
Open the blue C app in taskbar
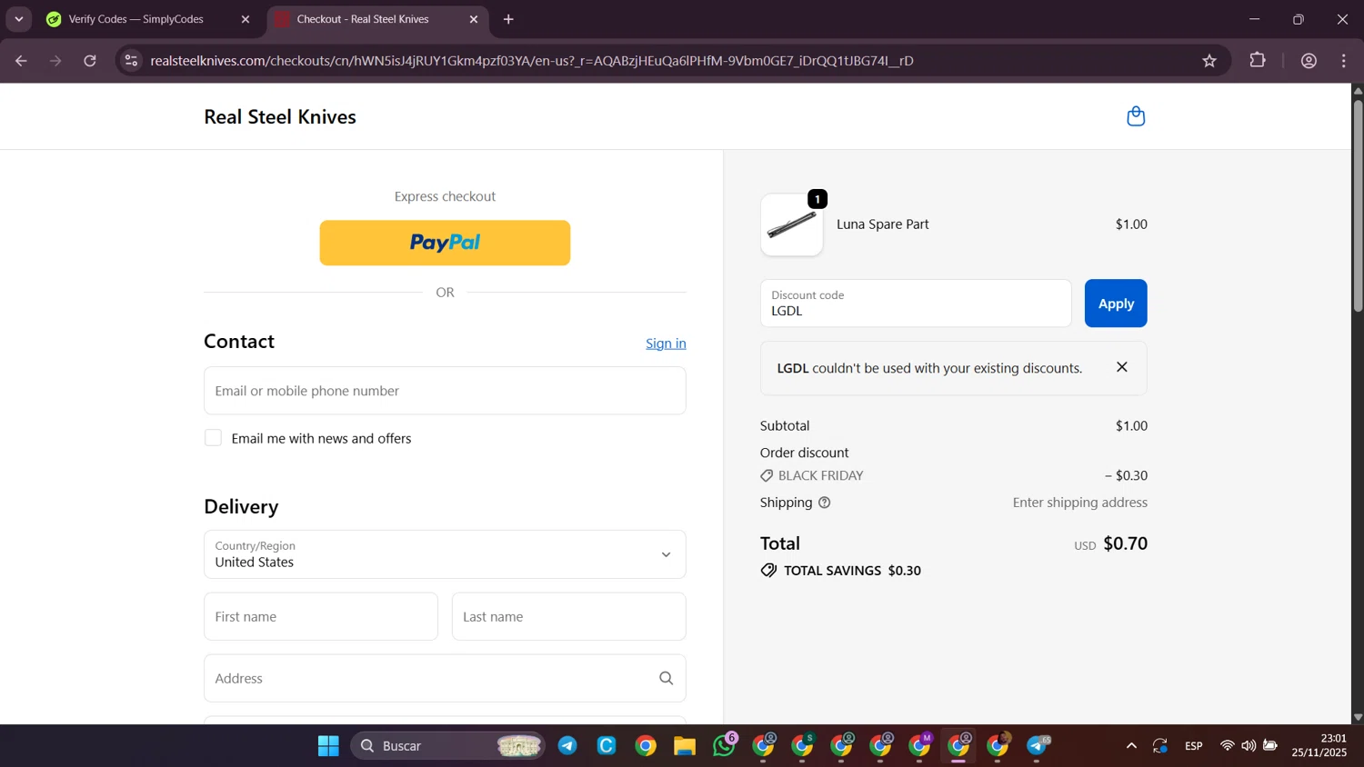(607, 746)
